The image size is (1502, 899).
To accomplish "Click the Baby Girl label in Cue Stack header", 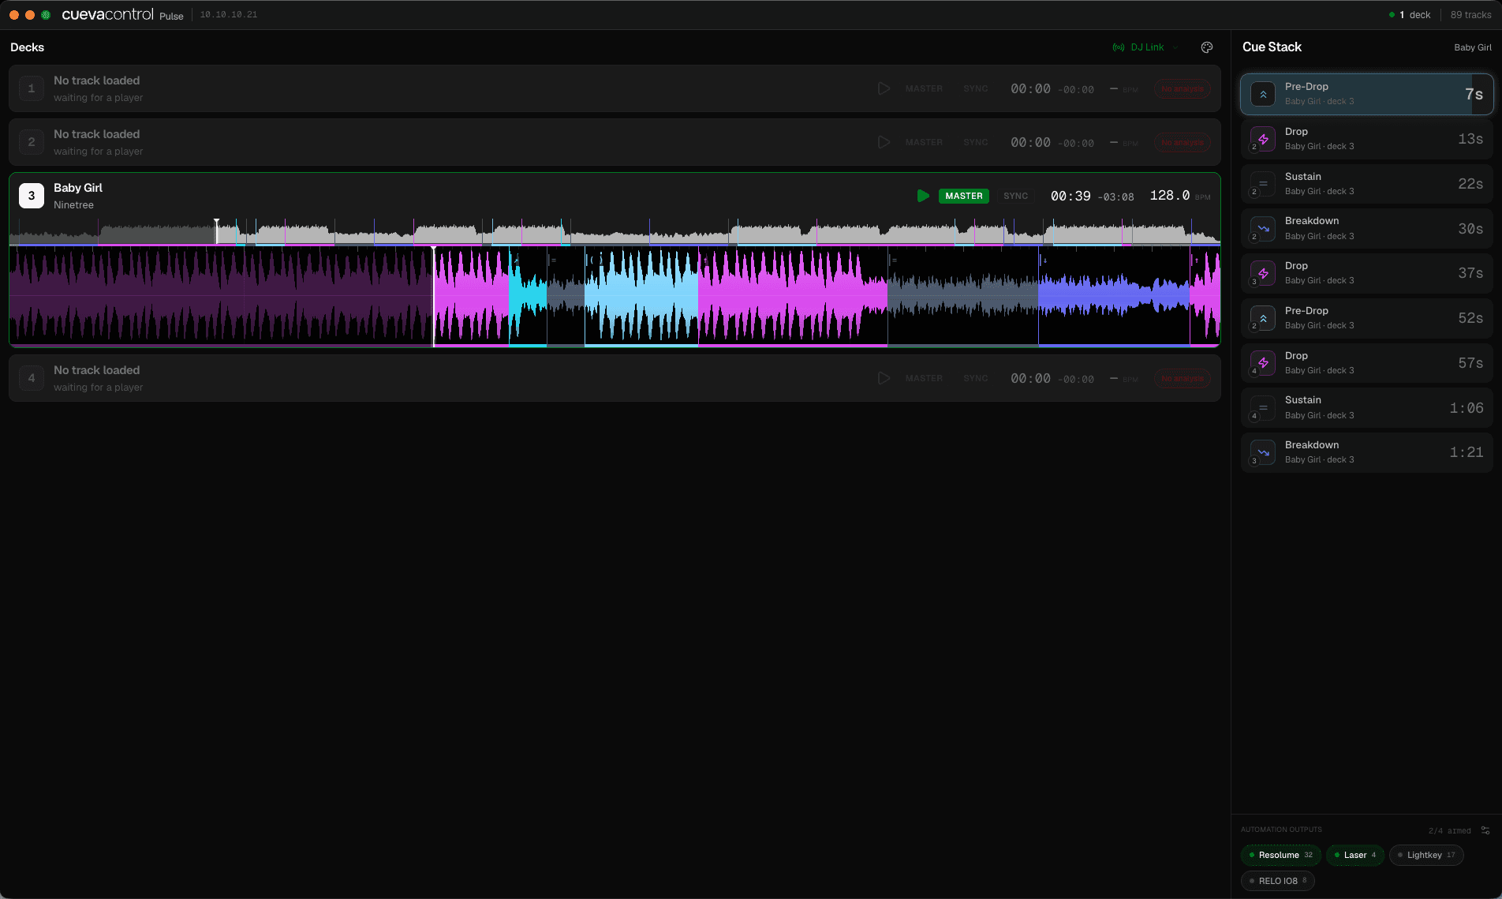I will pos(1473,47).
